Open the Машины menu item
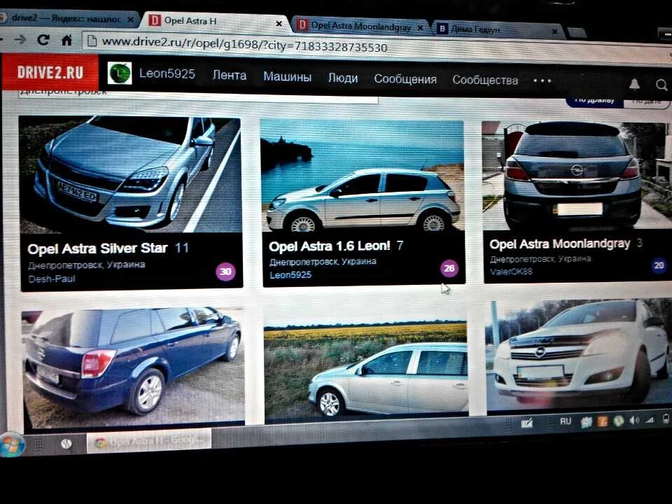 [287, 76]
